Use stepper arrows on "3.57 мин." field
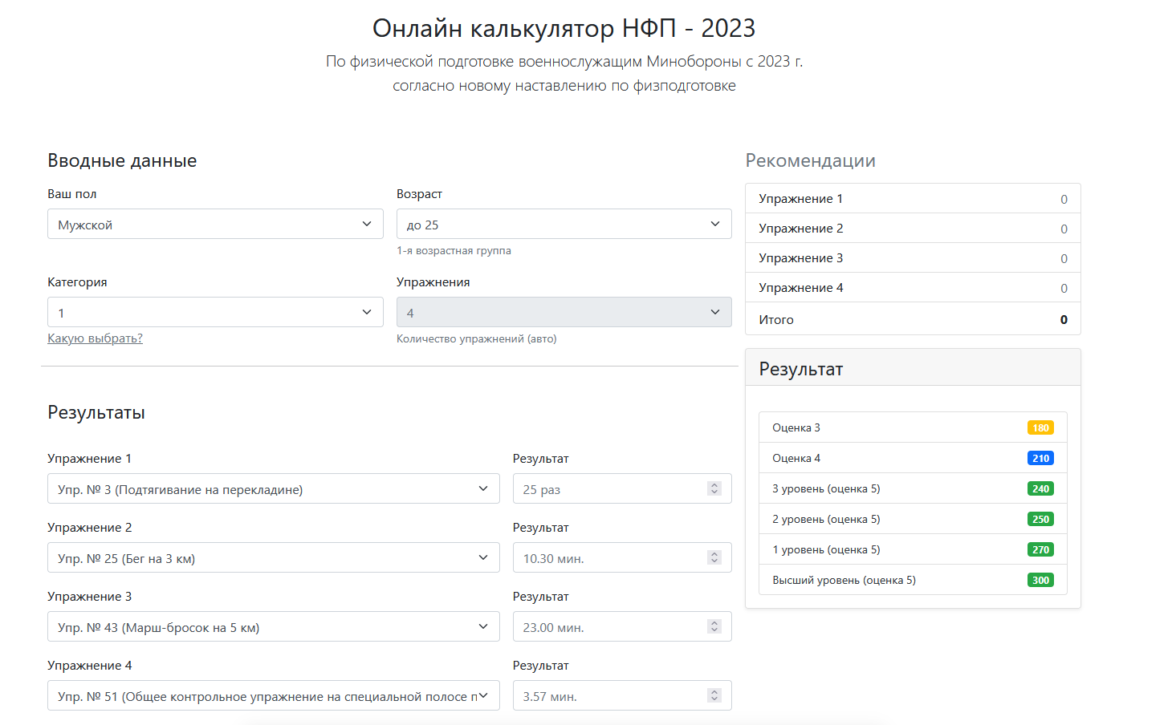 714,695
